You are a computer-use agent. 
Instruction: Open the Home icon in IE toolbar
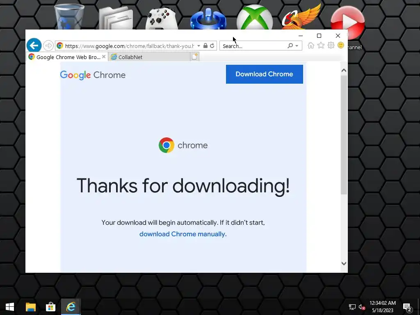click(311, 46)
